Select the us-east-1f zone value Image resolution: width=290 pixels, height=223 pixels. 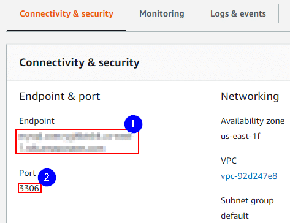240,136
